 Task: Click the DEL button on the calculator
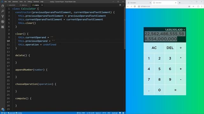tap(170, 48)
